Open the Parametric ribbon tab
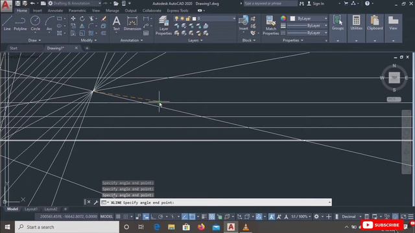This screenshot has width=415, height=233. (77, 10)
